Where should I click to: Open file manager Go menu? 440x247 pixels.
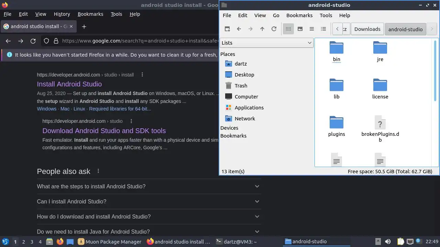276,15
